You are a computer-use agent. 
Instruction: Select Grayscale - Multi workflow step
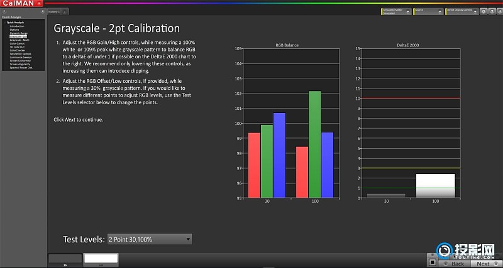(x=19, y=40)
